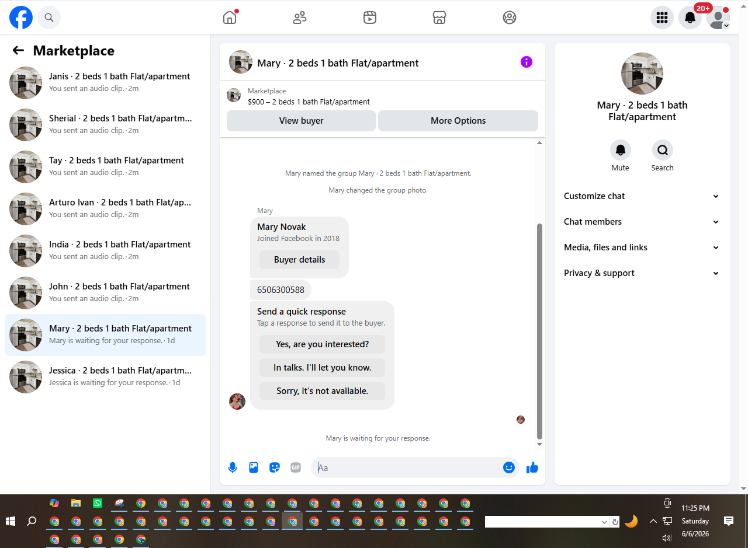Open the purple conversation information icon
The height and width of the screenshot is (548, 748).
[x=527, y=62]
